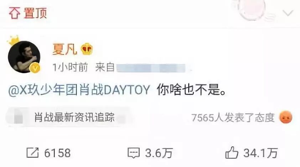Click the comment bubble icon
Image resolution: width=300 pixels, height=167 pixels.
(133, 153)
